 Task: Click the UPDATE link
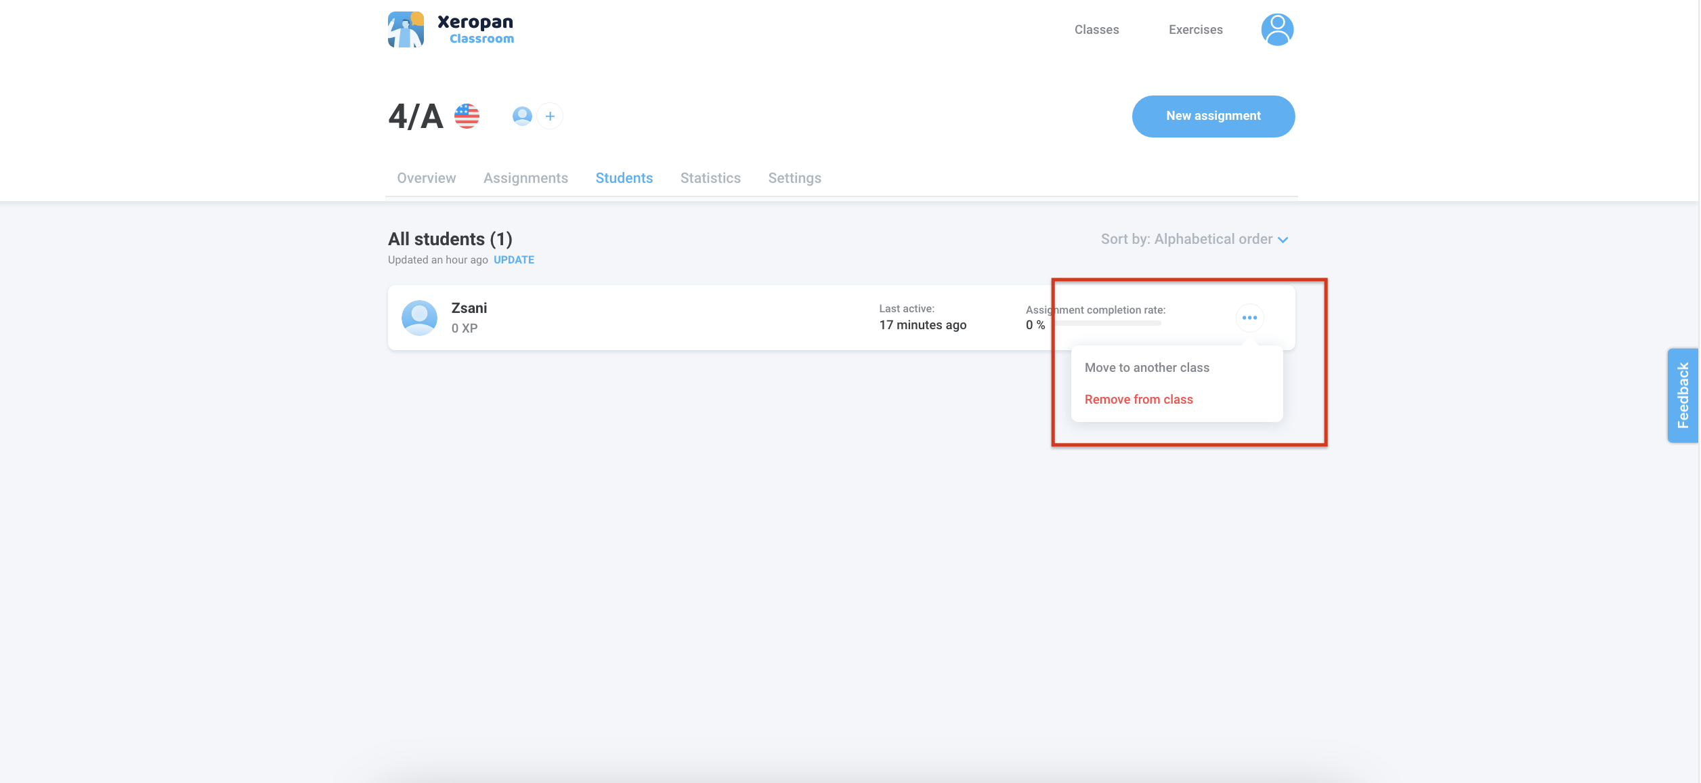click(x=513, y=260)
